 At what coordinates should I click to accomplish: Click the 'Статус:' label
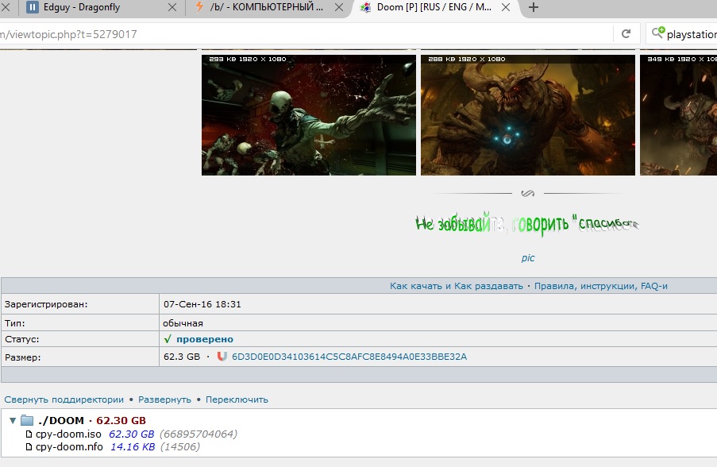(x=22, y=339)
